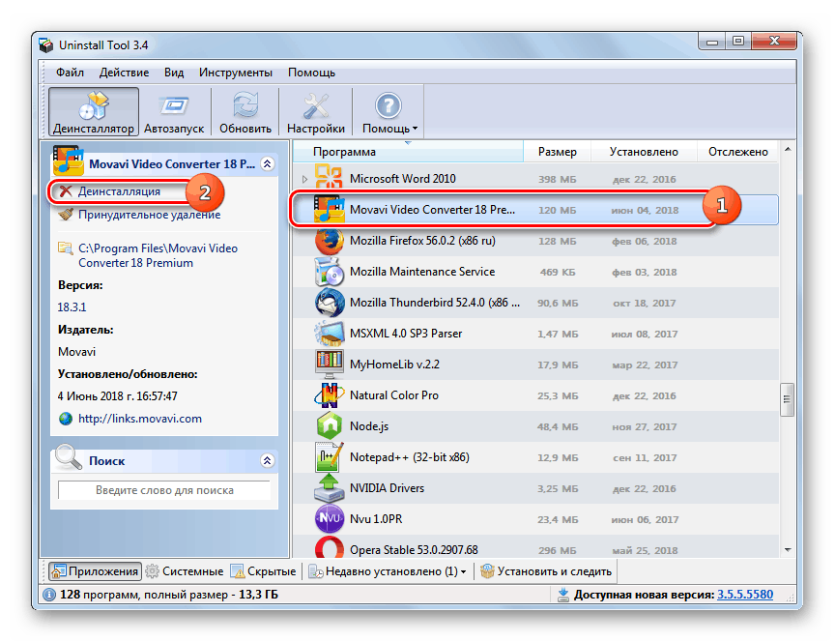Toggle the Системные filter at bottom

click(184, 571)
